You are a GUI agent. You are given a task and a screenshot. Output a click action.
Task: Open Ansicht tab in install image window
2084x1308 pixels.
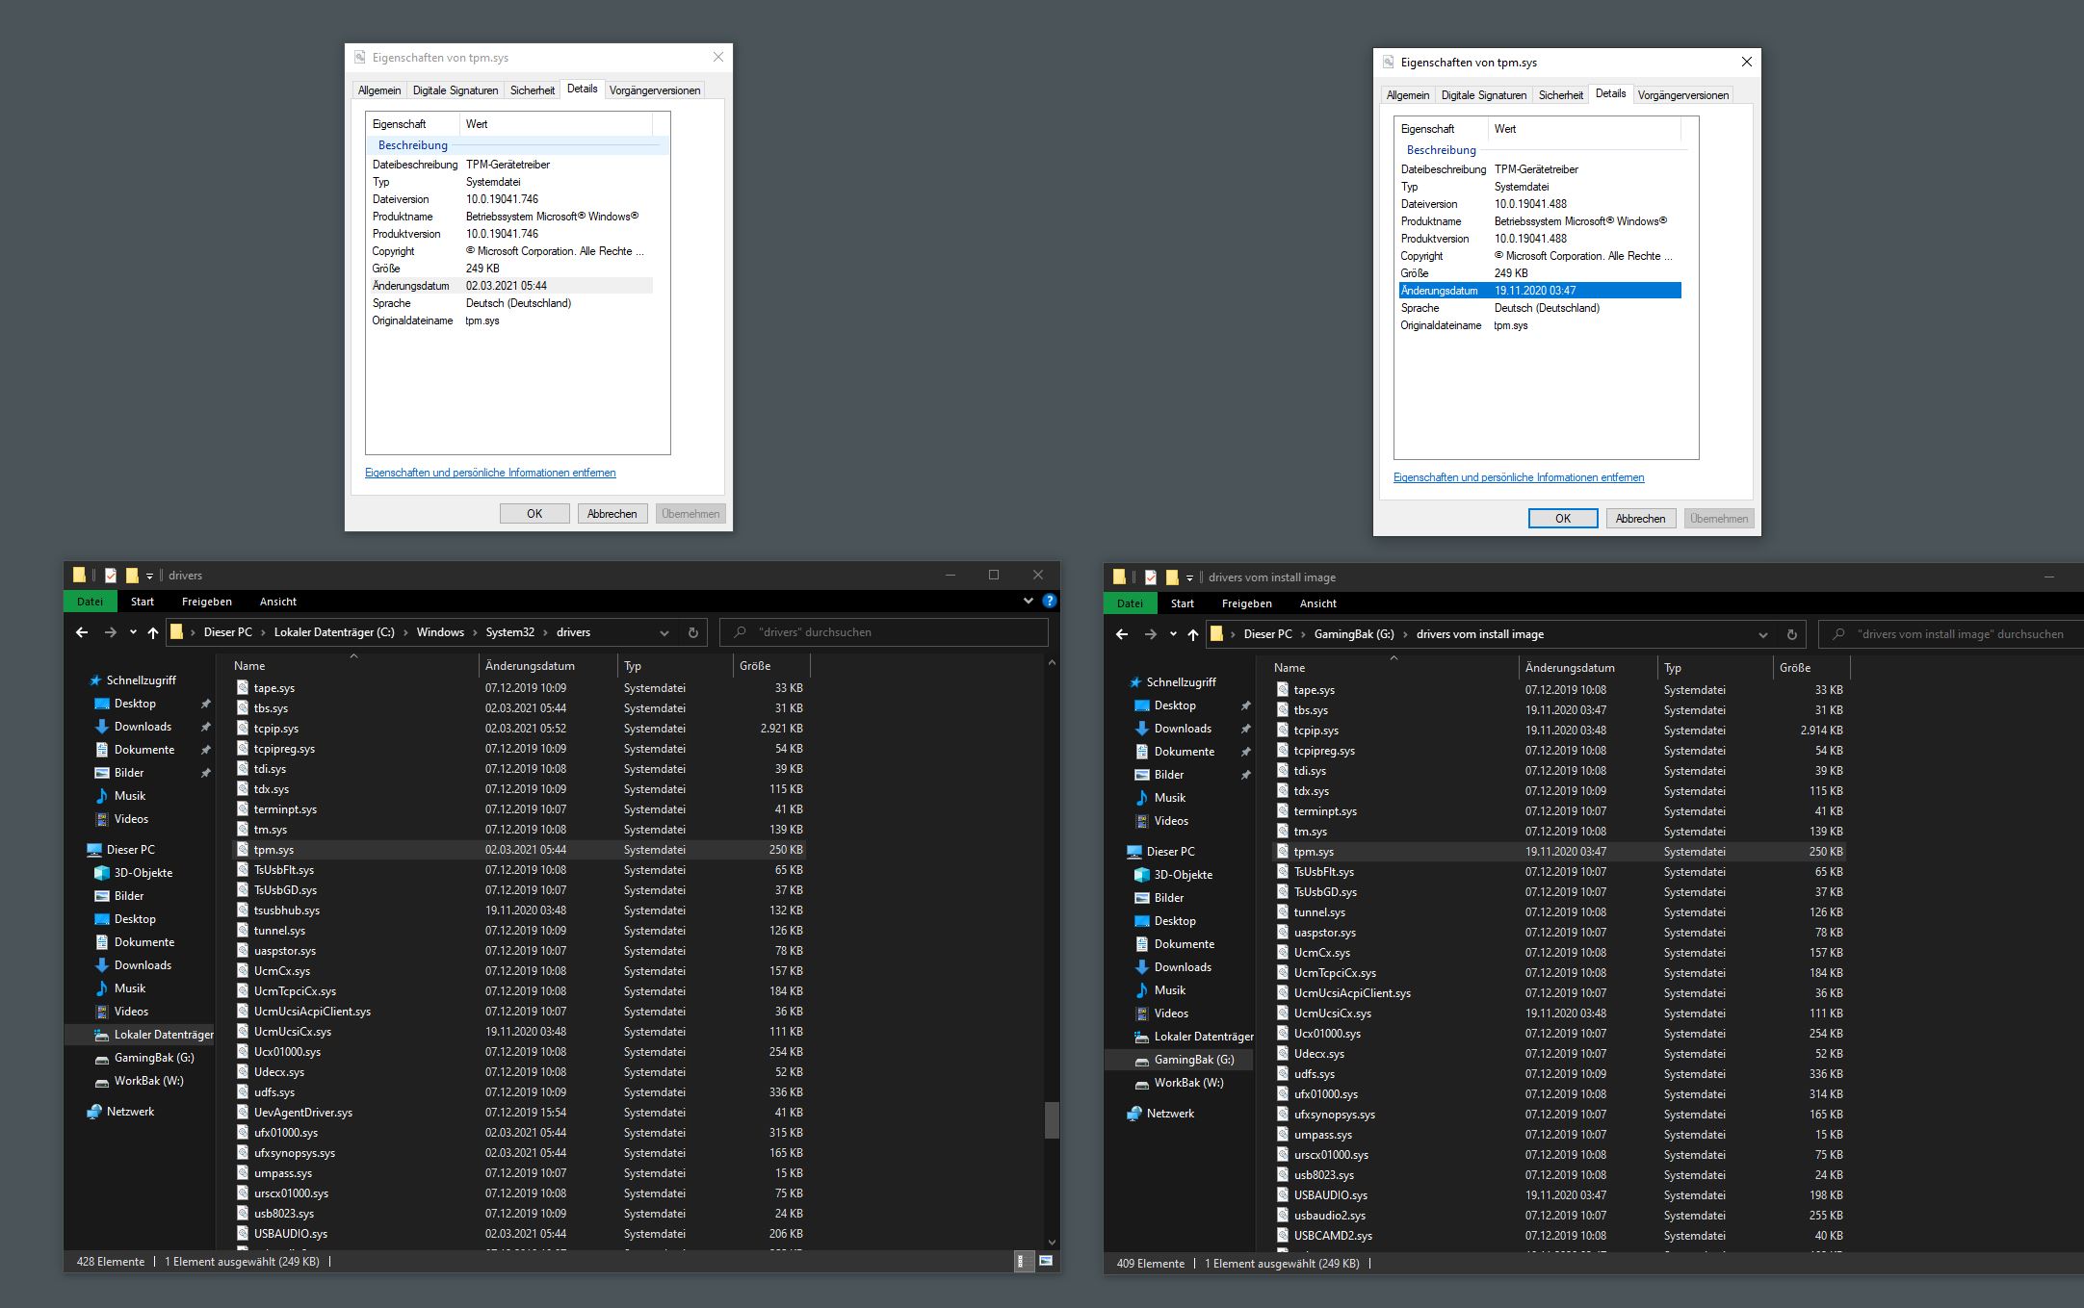pos(1317,603)
